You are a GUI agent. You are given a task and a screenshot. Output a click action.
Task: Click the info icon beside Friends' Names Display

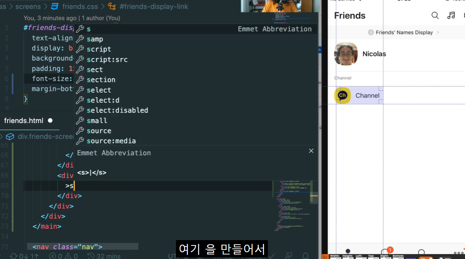click(x=371, y=32)
